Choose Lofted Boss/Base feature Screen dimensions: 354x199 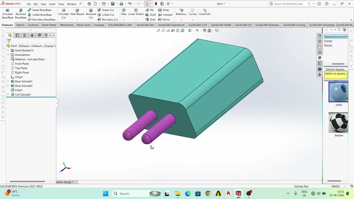[40, 15]
